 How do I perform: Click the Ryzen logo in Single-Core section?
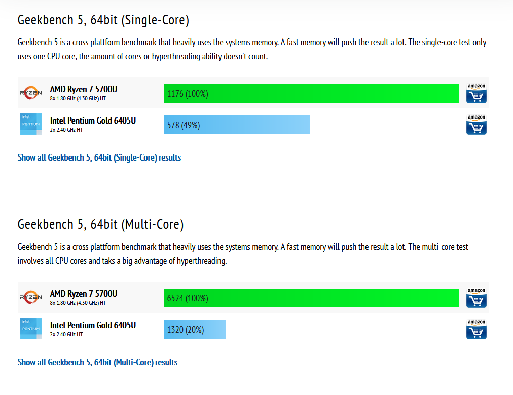(31, 93)
